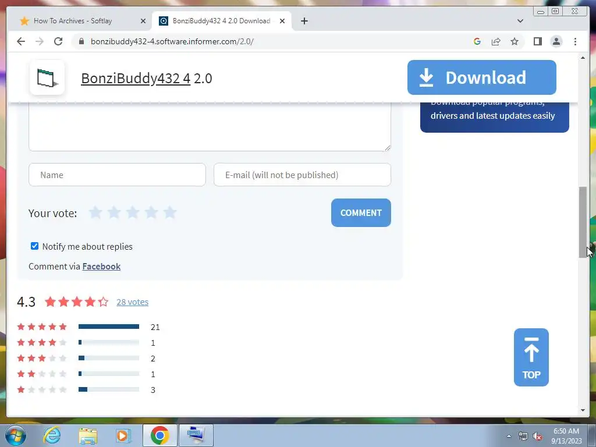This screenshot has width=596, height=447.
Task: Rate one star in Your vote
Action: [95, 212]
